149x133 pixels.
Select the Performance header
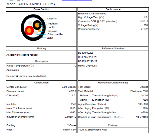point(113,9)
